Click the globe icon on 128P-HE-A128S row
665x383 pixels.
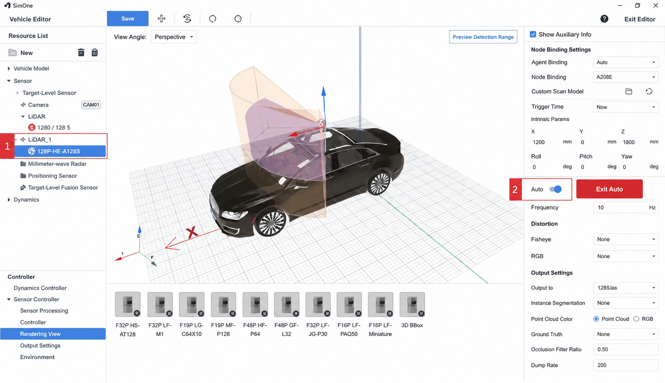(31, 151)
